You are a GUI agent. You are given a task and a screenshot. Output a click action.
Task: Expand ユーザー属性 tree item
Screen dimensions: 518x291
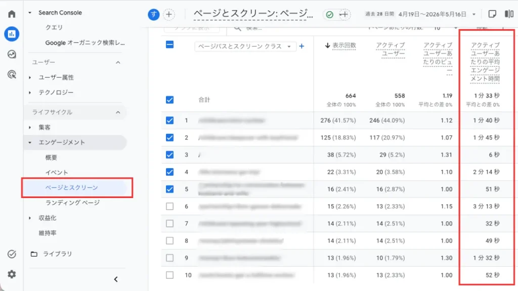click(x=30, y=77)
